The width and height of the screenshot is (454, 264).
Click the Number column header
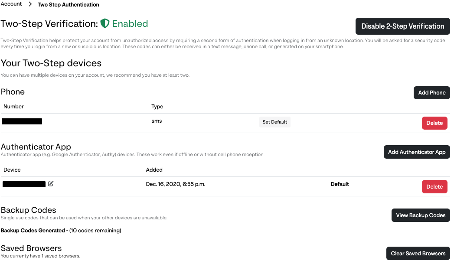point(13,107)
